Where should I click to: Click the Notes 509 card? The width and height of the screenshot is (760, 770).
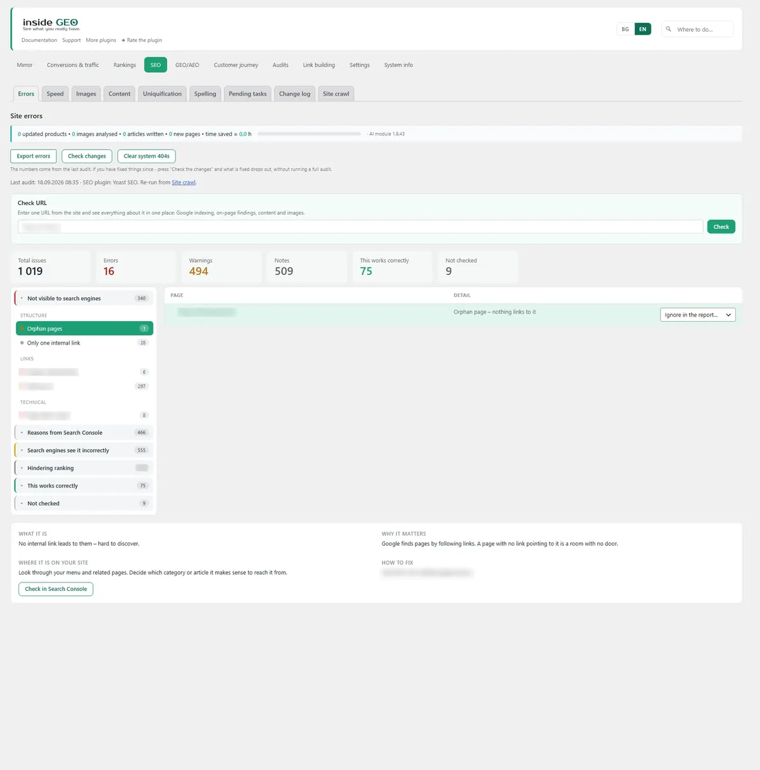point(307,267)
